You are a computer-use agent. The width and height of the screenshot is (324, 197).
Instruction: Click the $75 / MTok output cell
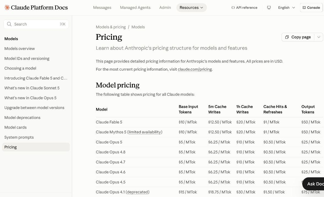pos(311,192)
